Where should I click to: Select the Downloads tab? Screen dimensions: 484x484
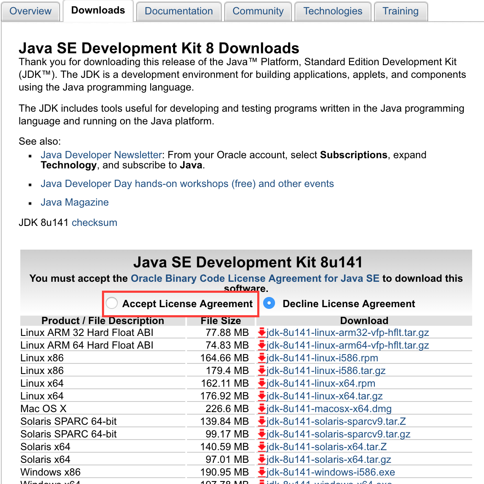coord(98,11)
